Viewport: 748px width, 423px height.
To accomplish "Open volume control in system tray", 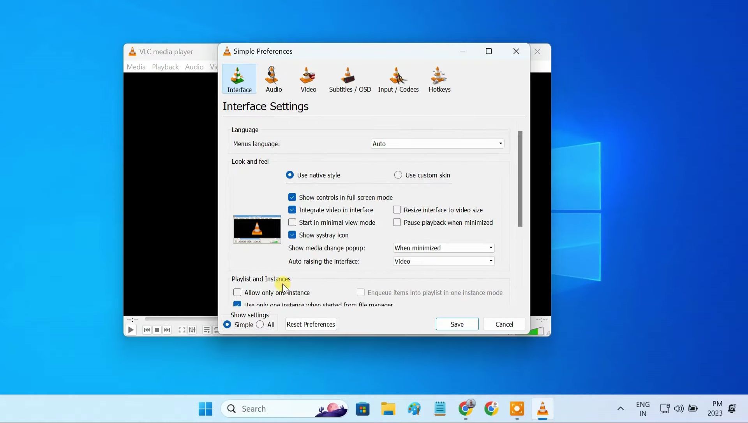I will tap(679, 409).
